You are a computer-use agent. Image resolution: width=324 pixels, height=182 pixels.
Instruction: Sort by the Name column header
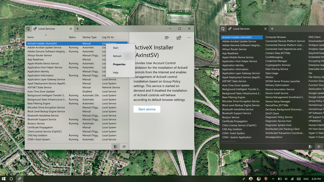[30, 37]
